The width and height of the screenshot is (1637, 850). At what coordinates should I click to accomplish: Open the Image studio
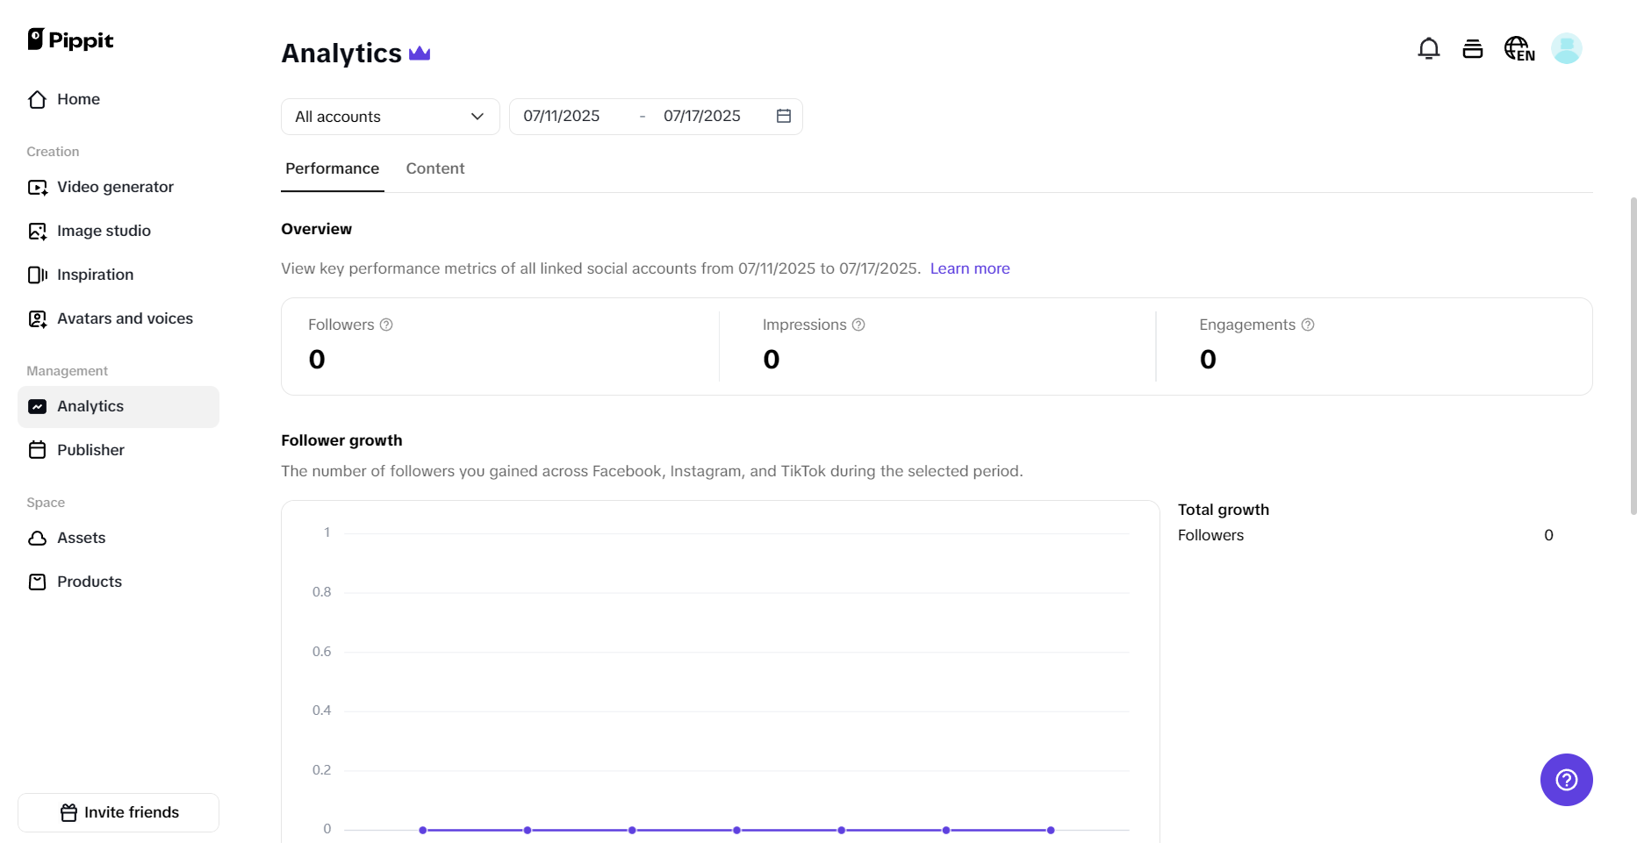point(103,231)
